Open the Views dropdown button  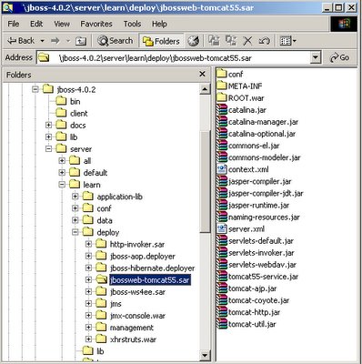[287, 41]
